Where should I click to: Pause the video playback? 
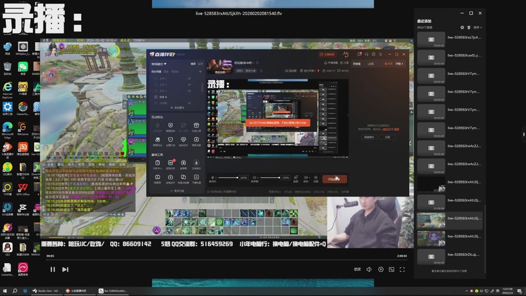click(x=53, y=270)
